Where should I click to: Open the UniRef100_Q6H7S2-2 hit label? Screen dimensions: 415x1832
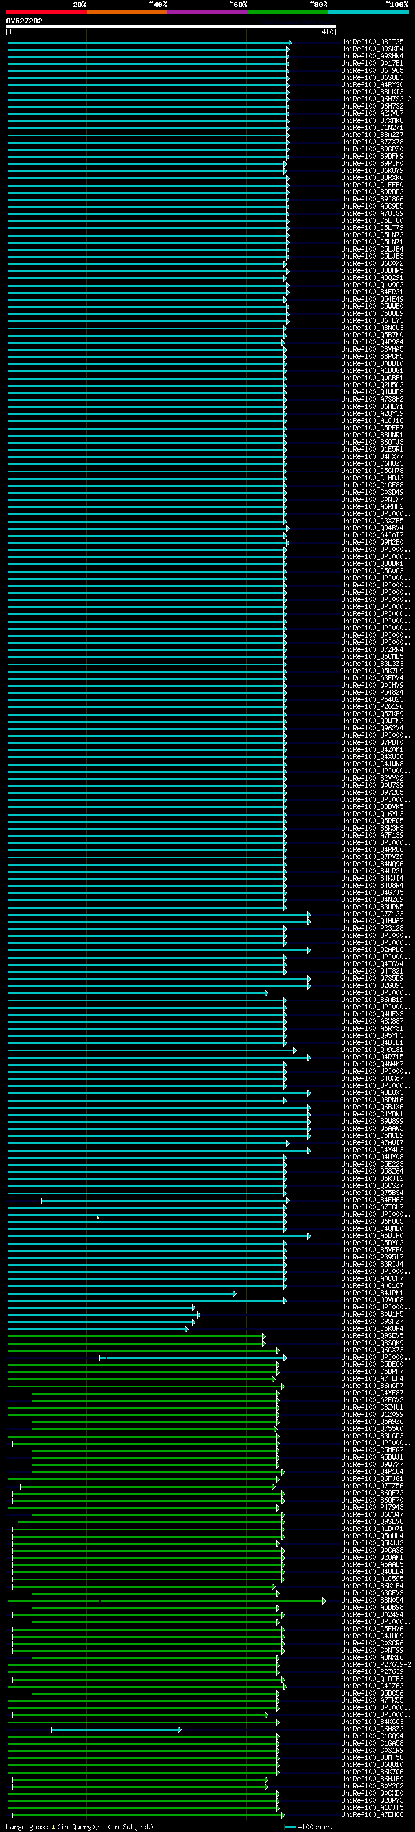coord(376,99)
